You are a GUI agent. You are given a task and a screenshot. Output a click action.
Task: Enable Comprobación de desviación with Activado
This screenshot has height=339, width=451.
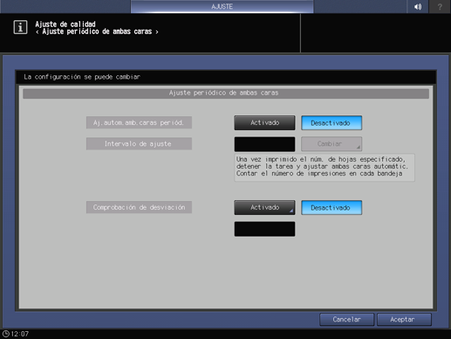[264, 207]
